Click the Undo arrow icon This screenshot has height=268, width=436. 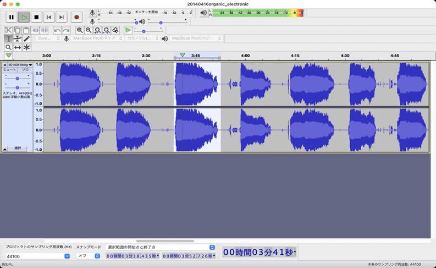pyautogui.click(x=57, y=30)
